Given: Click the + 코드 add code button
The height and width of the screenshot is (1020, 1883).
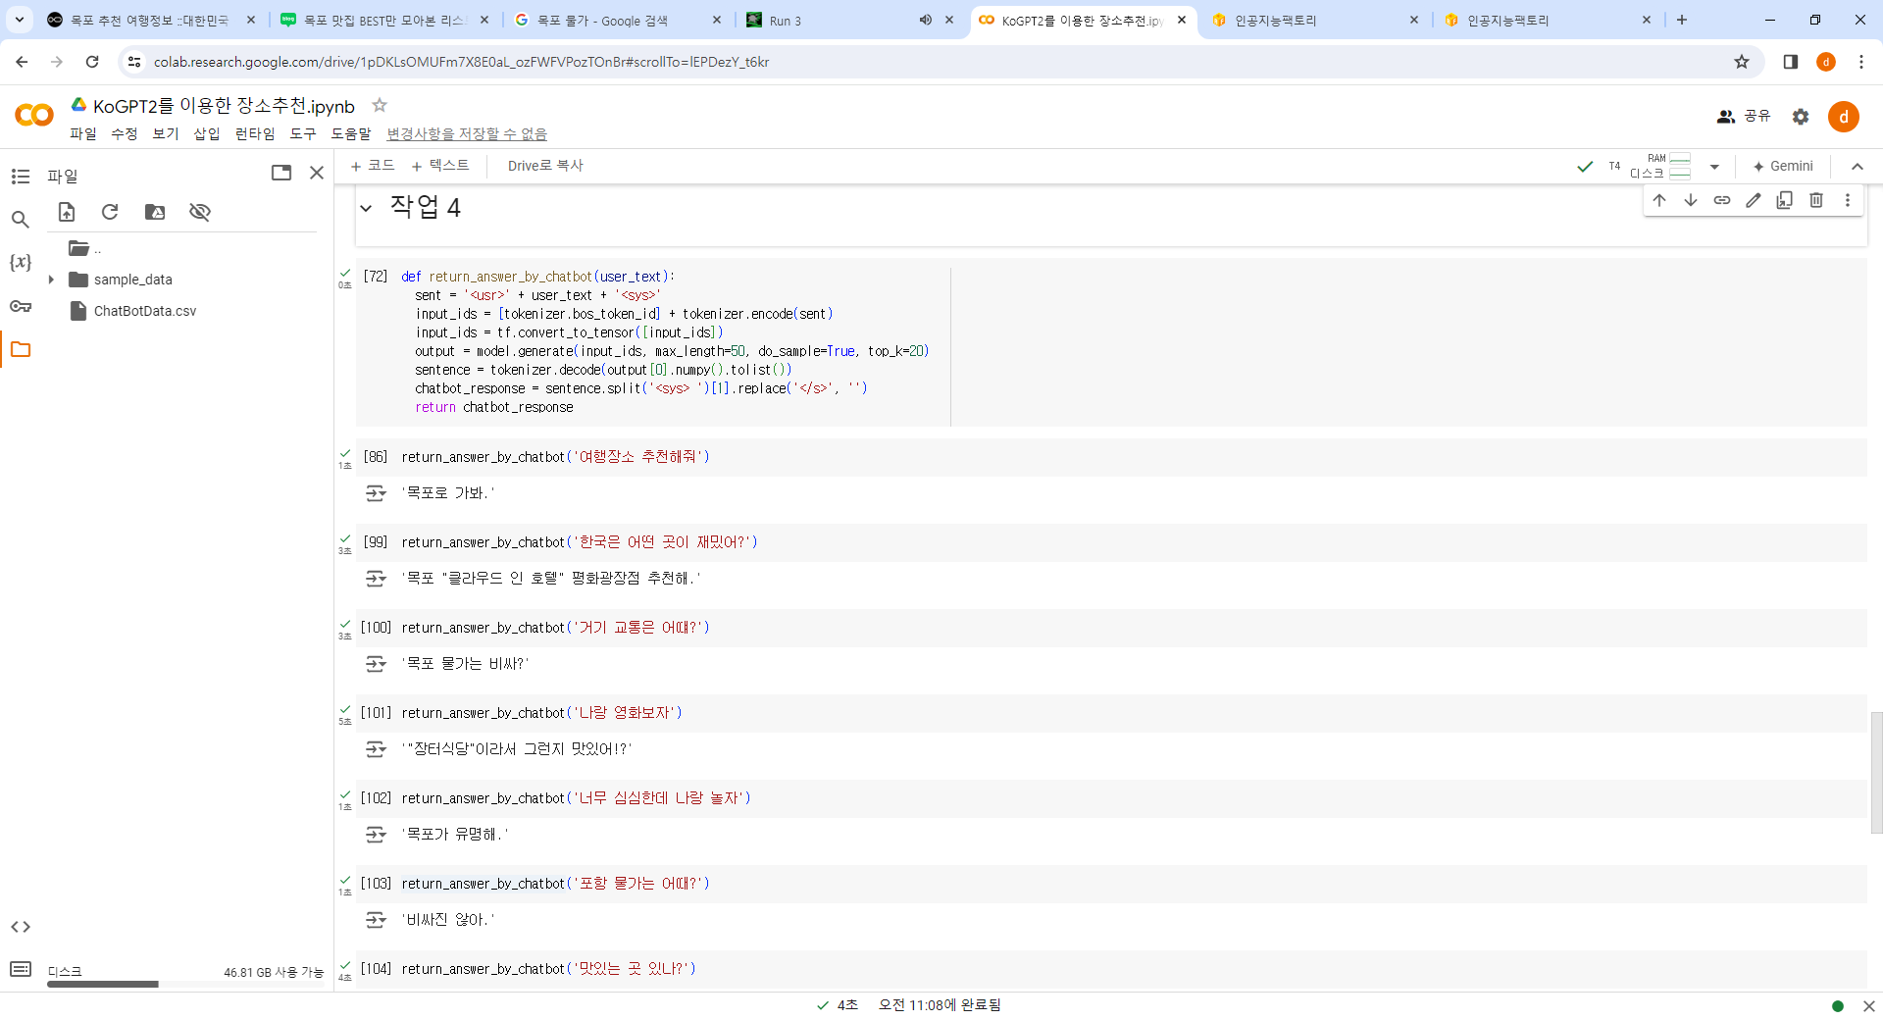Looking at the screenshot, I should point(373,166).
